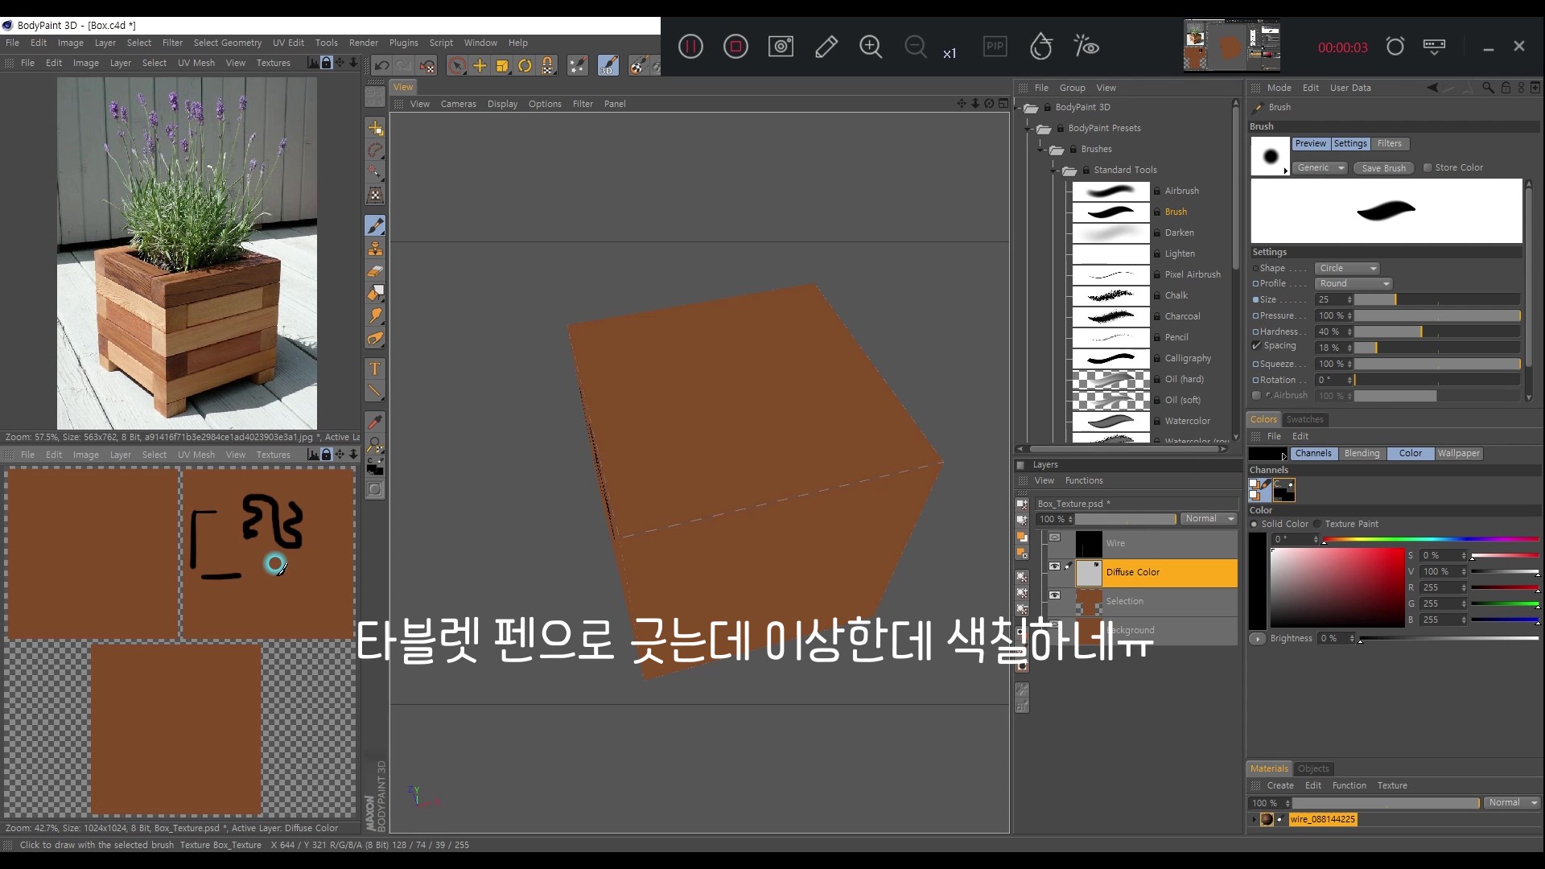Image resolution: width=1545 pixels, height=869 pixels.
Task: Click the recorder pencil annotation icon
Action: click(826, 47)
